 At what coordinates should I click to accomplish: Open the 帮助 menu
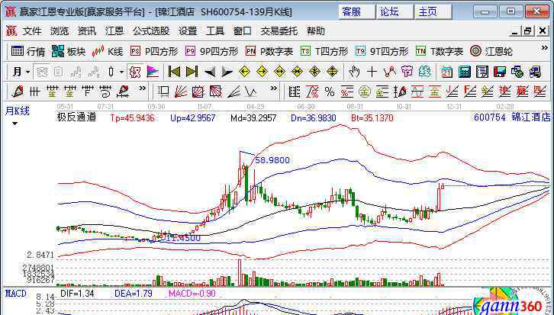[x=316, y=31]
